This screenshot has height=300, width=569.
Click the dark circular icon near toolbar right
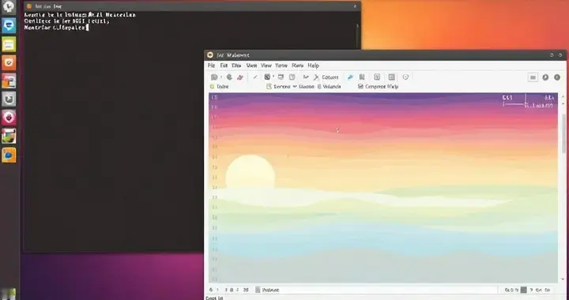[545, 77]
